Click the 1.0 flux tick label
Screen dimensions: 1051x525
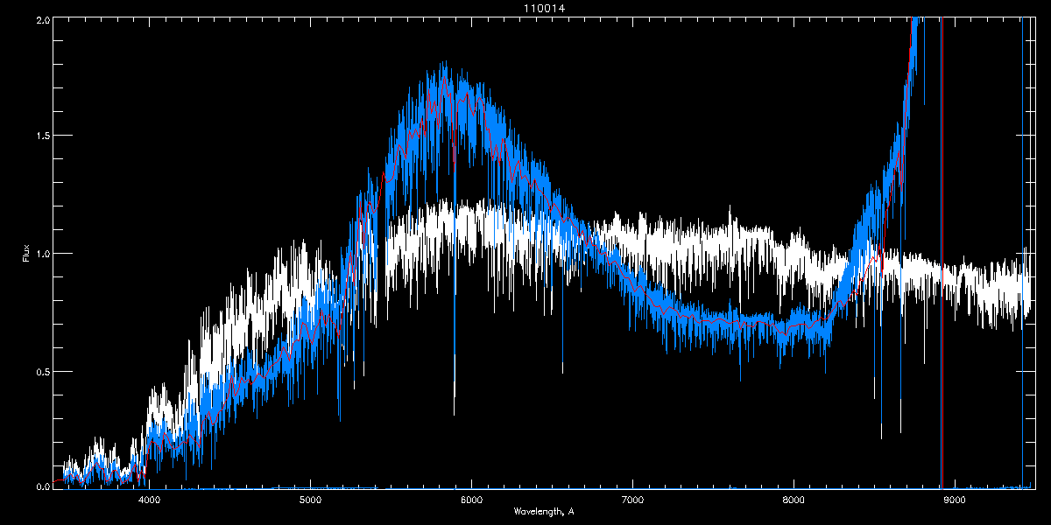point(42,254)
